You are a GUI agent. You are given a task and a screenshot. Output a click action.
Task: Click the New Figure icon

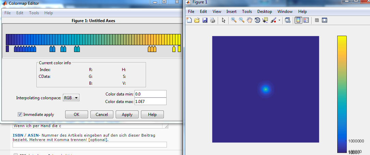(189, 20)
